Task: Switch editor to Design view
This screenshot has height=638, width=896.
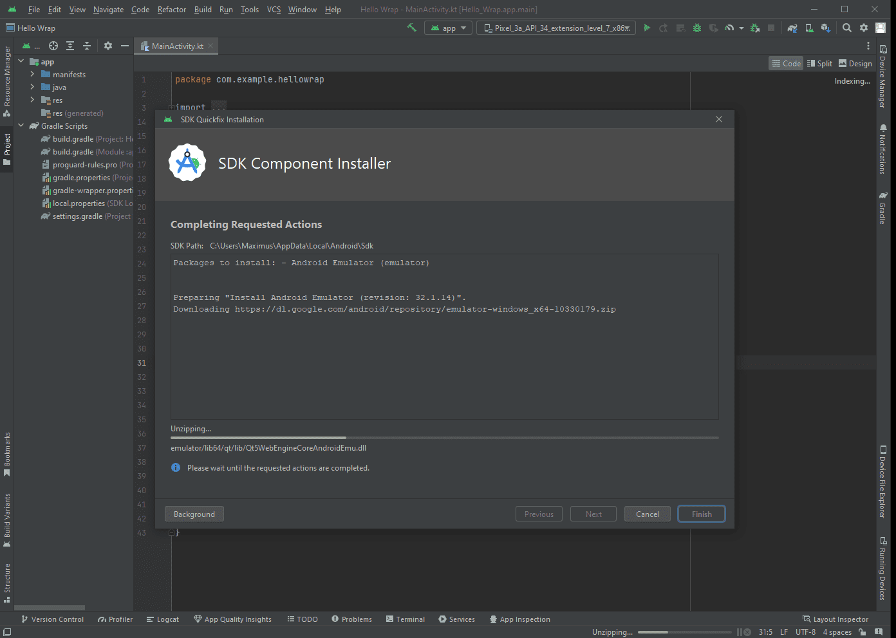Action: click(x=855, y=63)
